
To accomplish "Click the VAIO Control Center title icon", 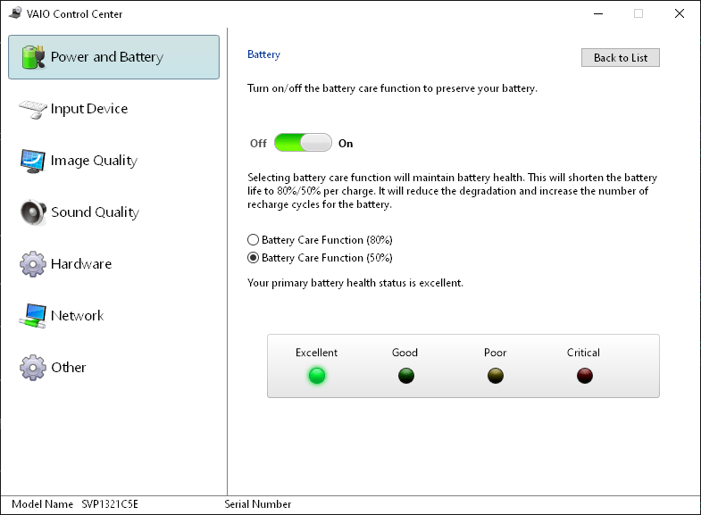I will (15, 13).
